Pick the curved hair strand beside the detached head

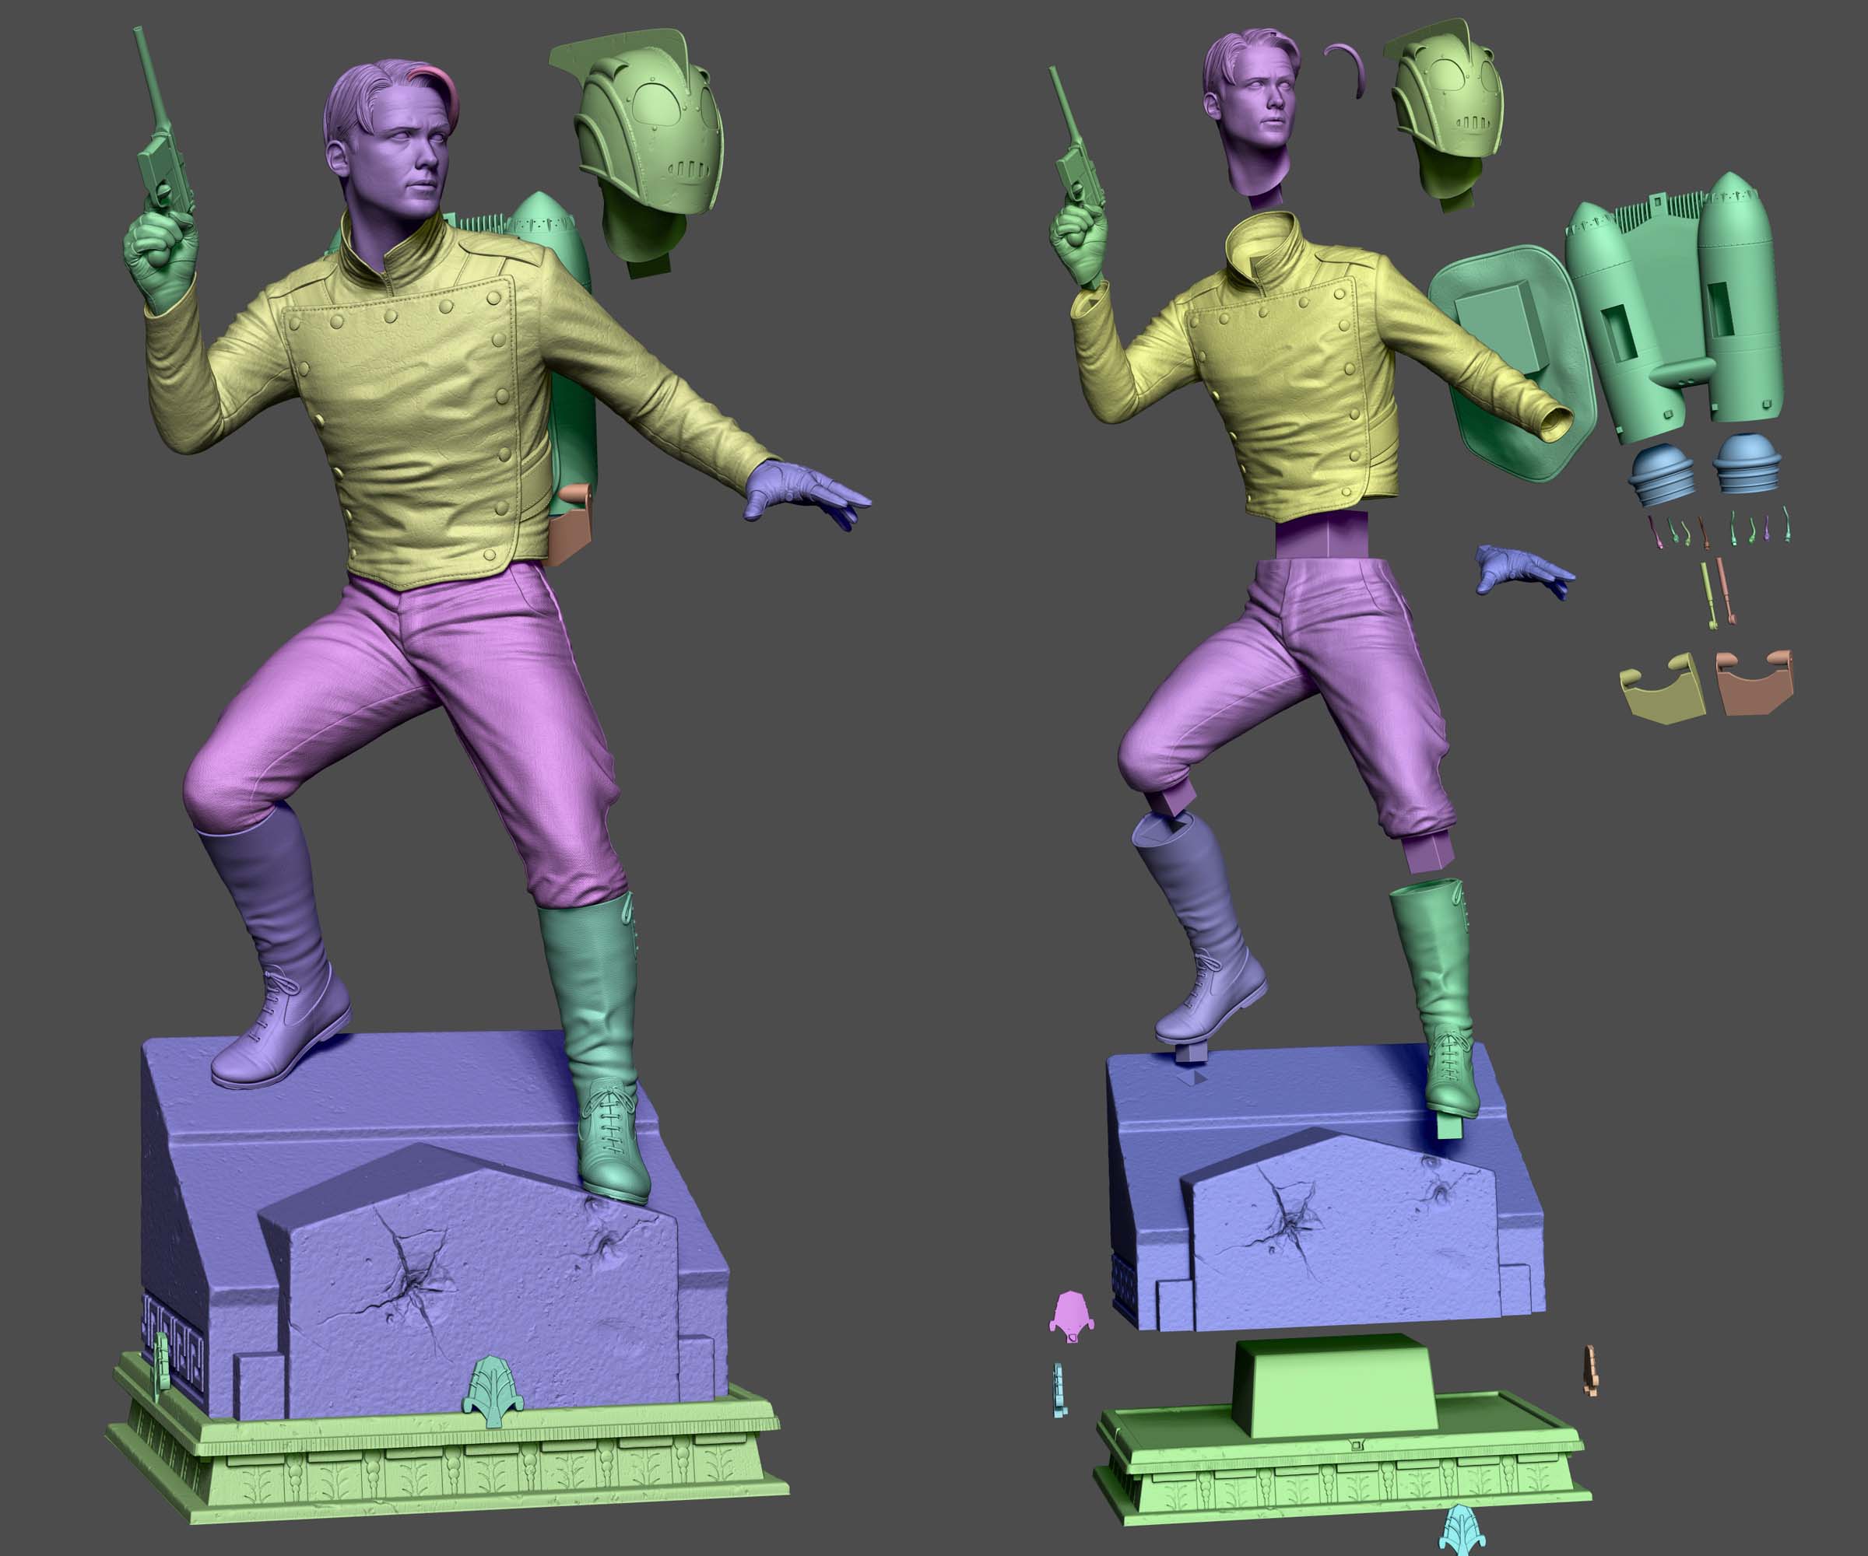click(1347, 67)
